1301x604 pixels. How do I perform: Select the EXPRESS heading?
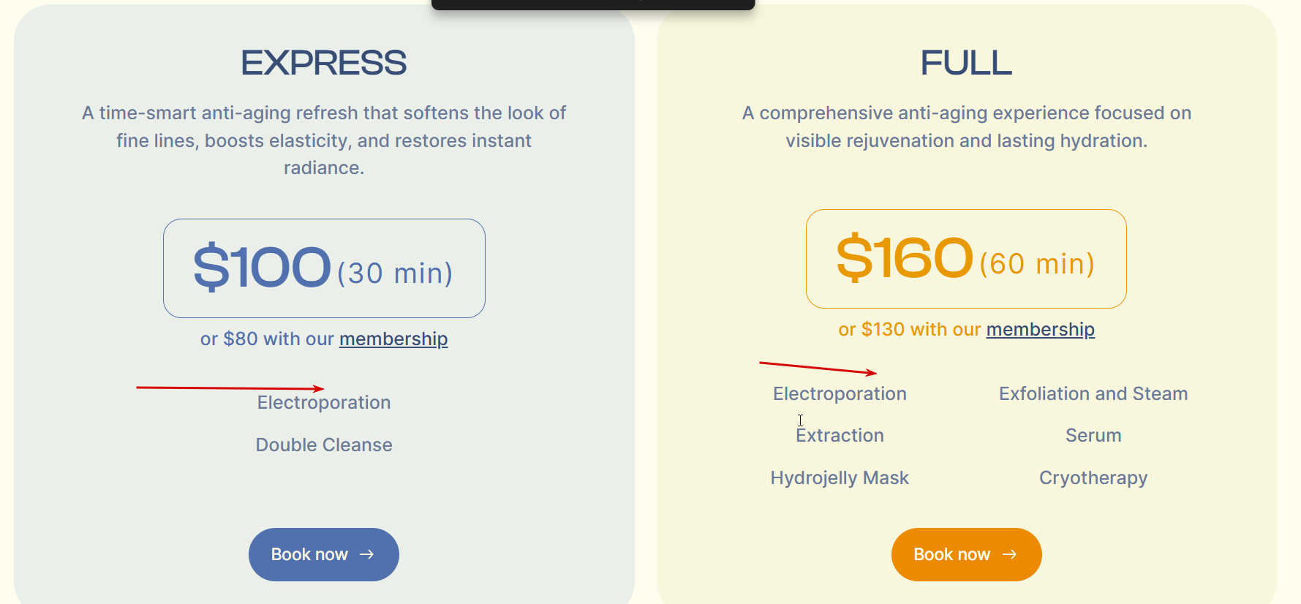(323, 63)
